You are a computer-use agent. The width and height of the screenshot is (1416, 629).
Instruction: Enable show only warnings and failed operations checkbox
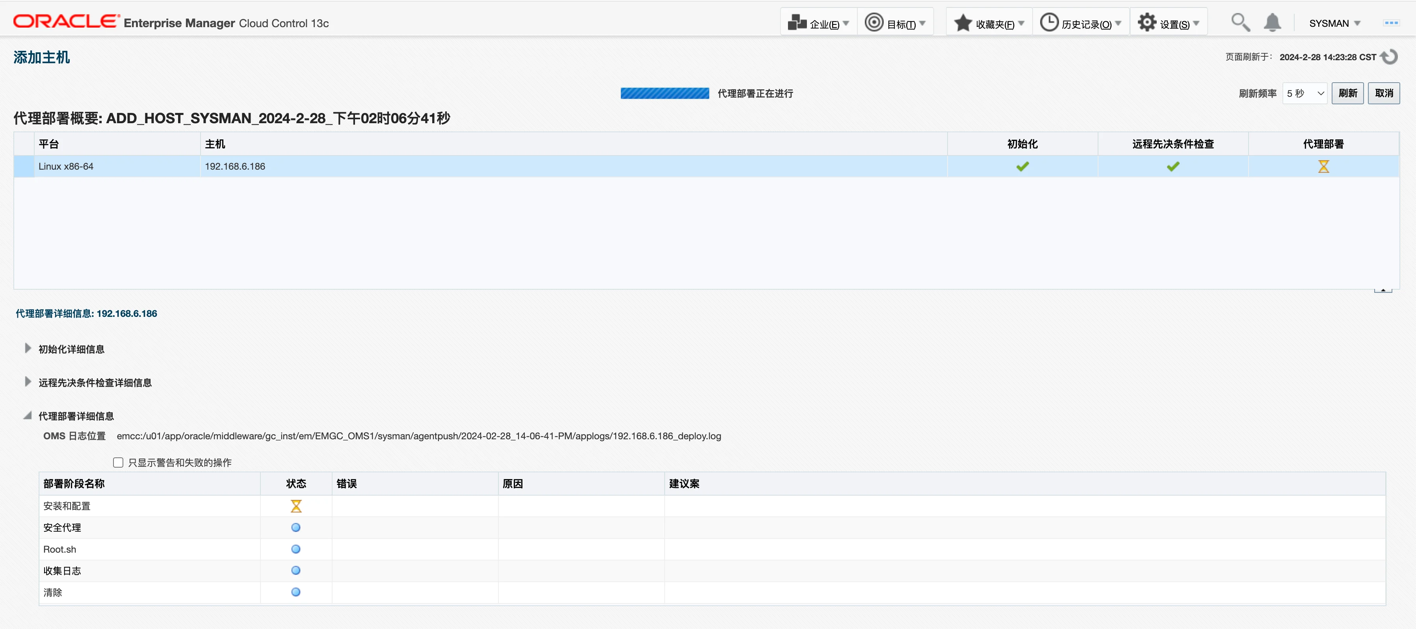(118, 462)
